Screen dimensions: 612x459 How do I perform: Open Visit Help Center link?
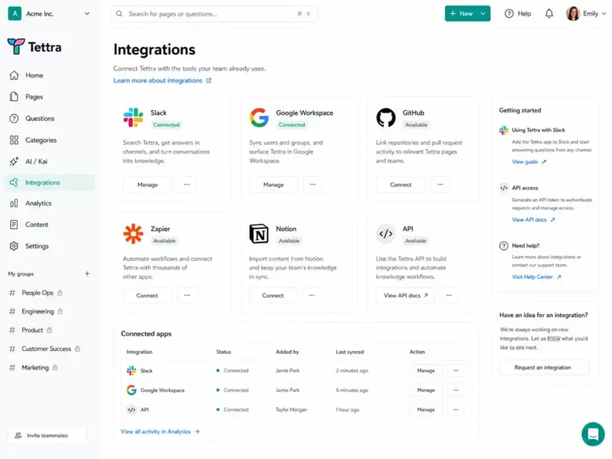pyautogui.click(x=536, y=277)
